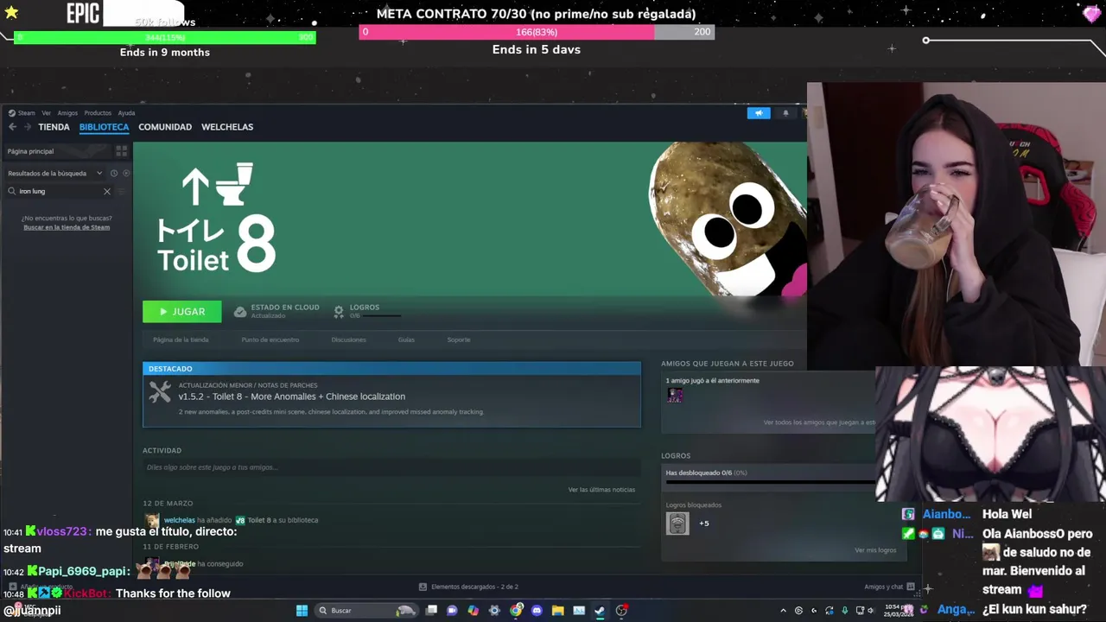Open Soporte link
This screenshot has width=1106, height=622.
click(x=459, y=340)
